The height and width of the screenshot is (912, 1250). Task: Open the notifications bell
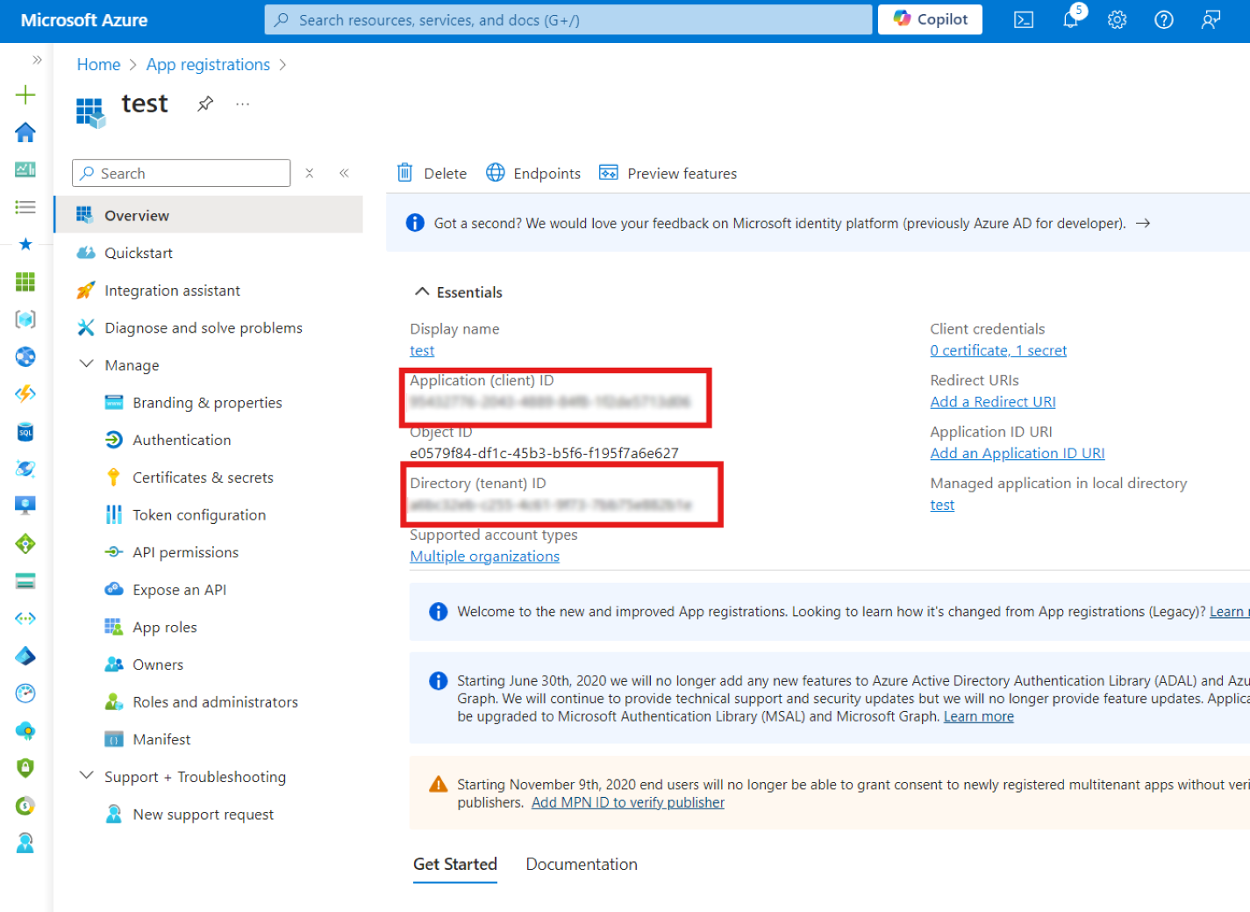pos(1071,19)
